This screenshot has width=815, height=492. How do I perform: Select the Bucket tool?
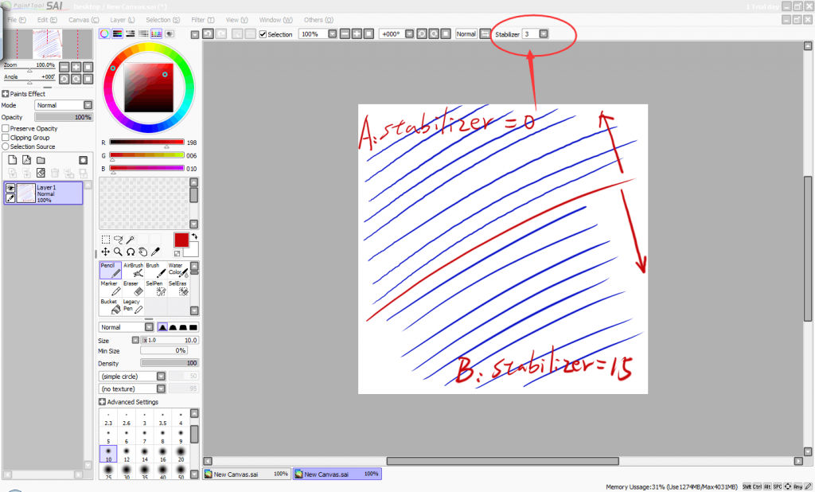[x=111, y=307]
